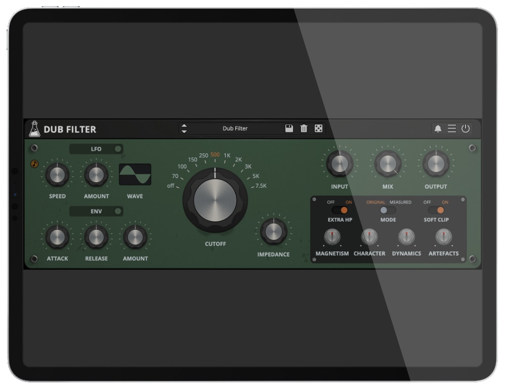Click the INPUT knob
The width and height of the screenshot is (506, 388).
(x=340, y=164)
